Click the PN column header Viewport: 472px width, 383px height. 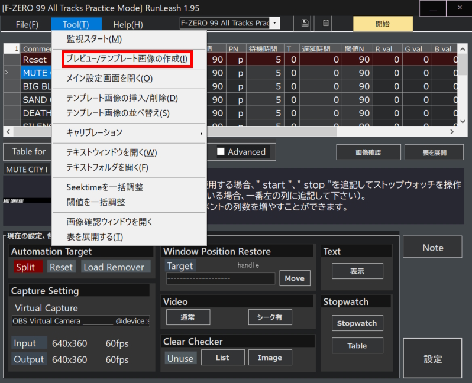[x=235, y=48]
